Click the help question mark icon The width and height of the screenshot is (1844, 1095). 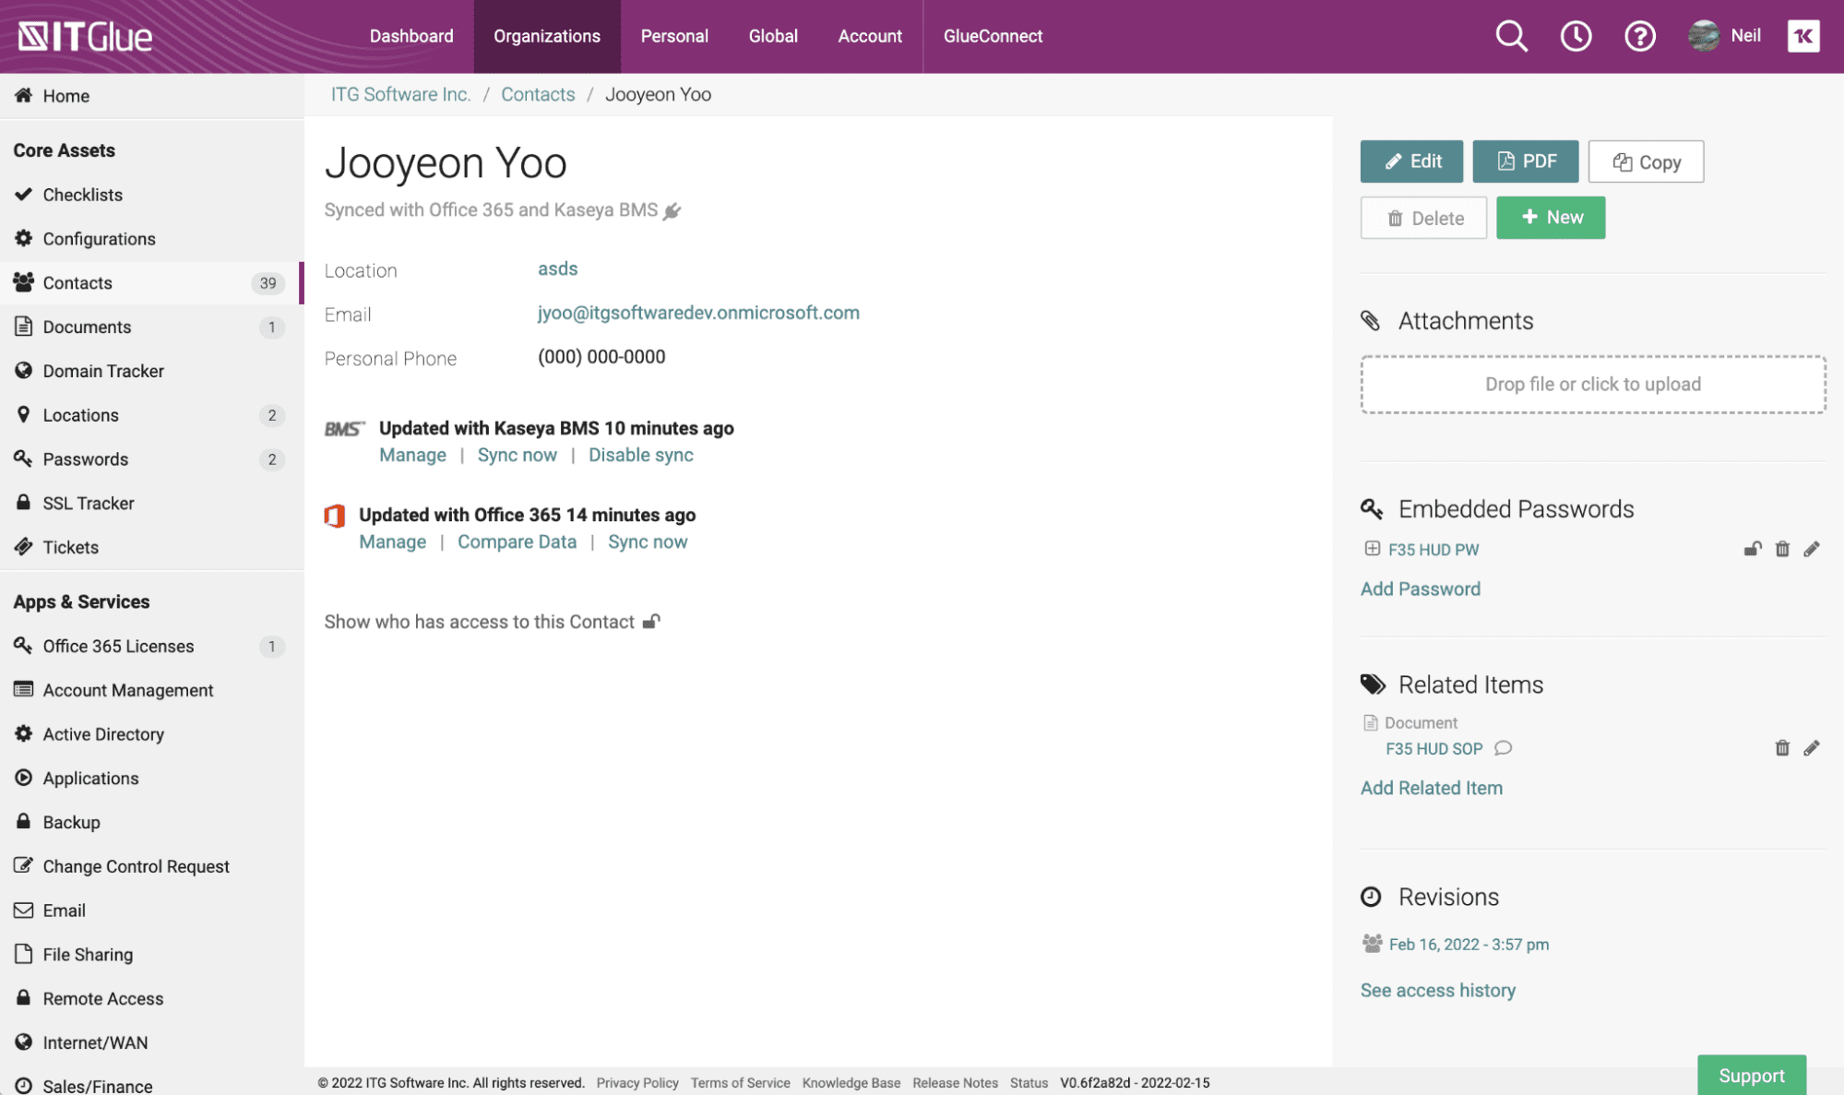[1639, 36]
